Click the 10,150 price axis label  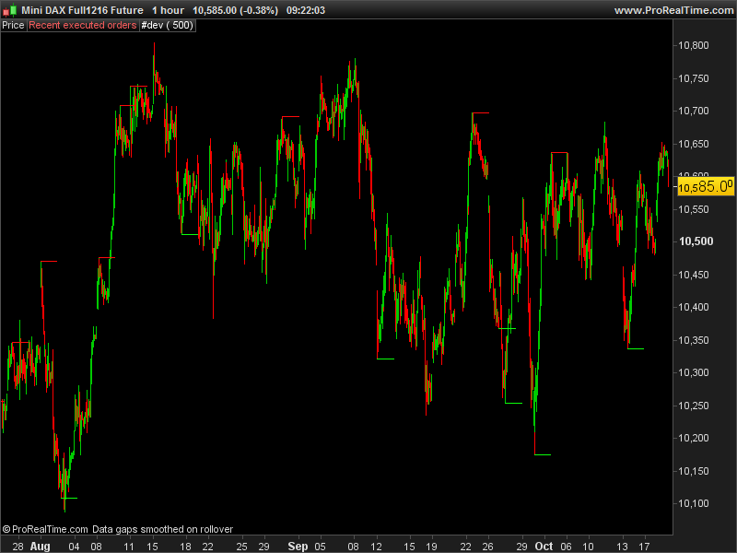[694, 471]
